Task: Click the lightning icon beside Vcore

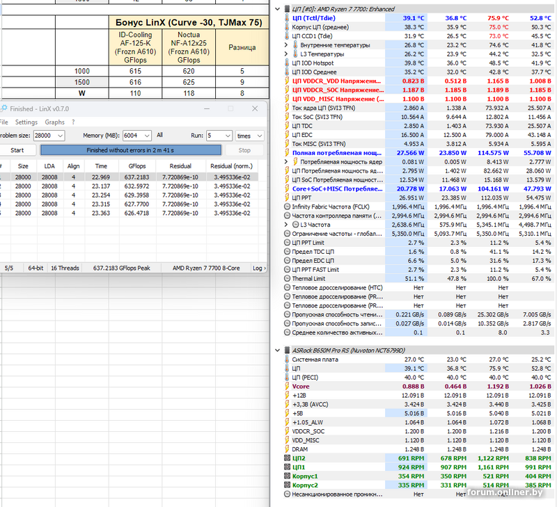Action: tap(288, 386)
